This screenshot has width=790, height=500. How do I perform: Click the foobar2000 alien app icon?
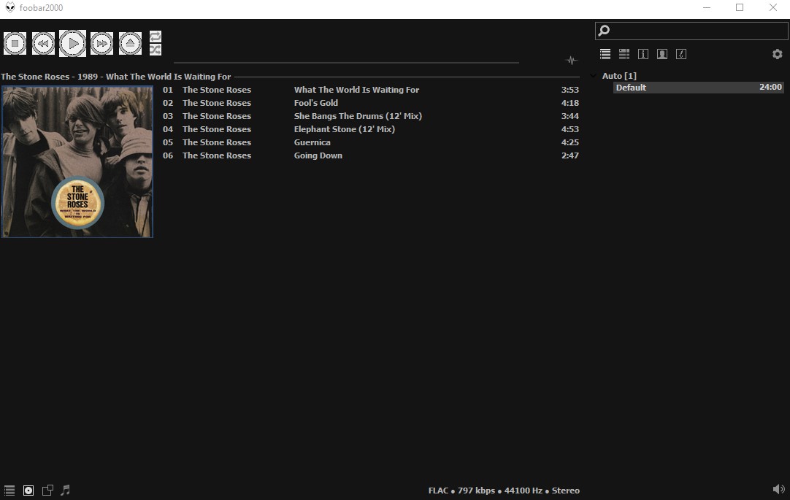point(10,7)
